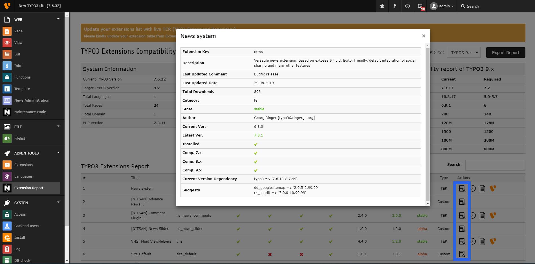View details icon for ns_news_slider row
The height and width of the screenshot is (264, 535).
tap(462, 229)
